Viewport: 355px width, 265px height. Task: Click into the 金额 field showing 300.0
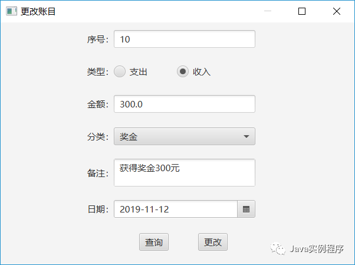pos(185,104)
